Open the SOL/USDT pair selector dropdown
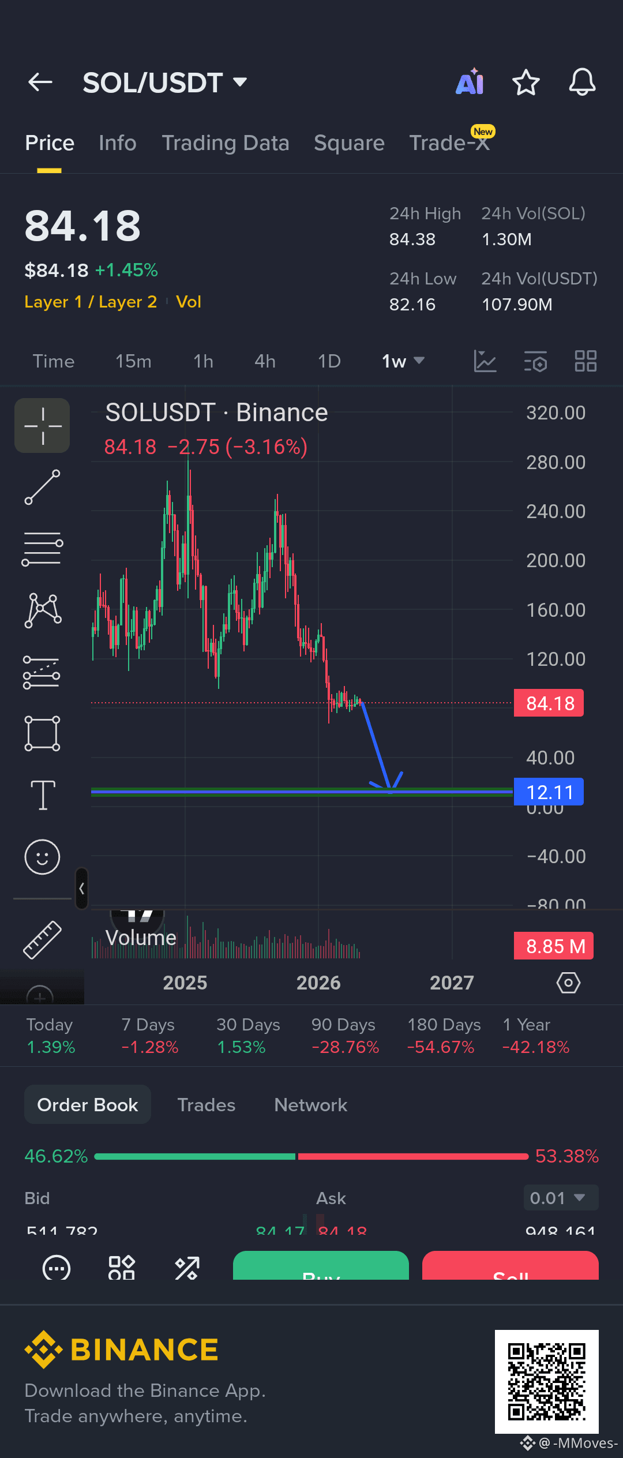The height and width of the screenshot is (1458, 623). tap(165, 83)
